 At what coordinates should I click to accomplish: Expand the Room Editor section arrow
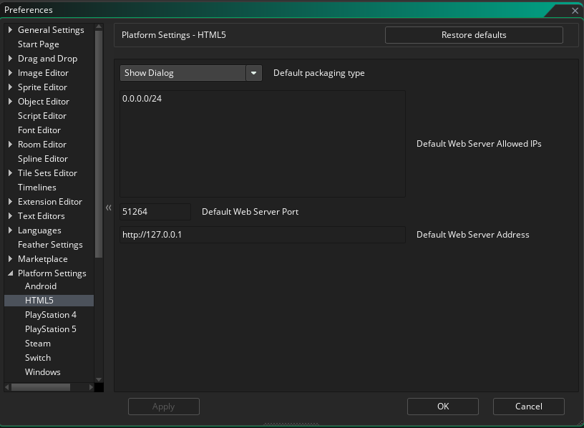click(10, 145)
